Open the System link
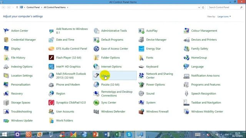 [x=151, y=103]
